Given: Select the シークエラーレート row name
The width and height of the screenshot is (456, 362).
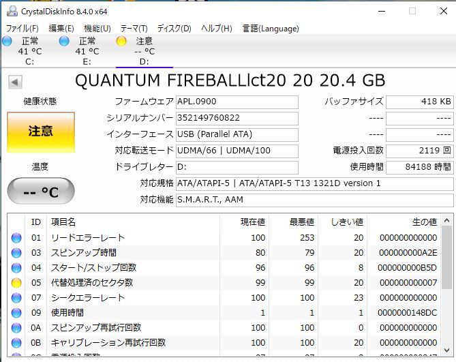Looking at the screenshot, I should point(88,298).
